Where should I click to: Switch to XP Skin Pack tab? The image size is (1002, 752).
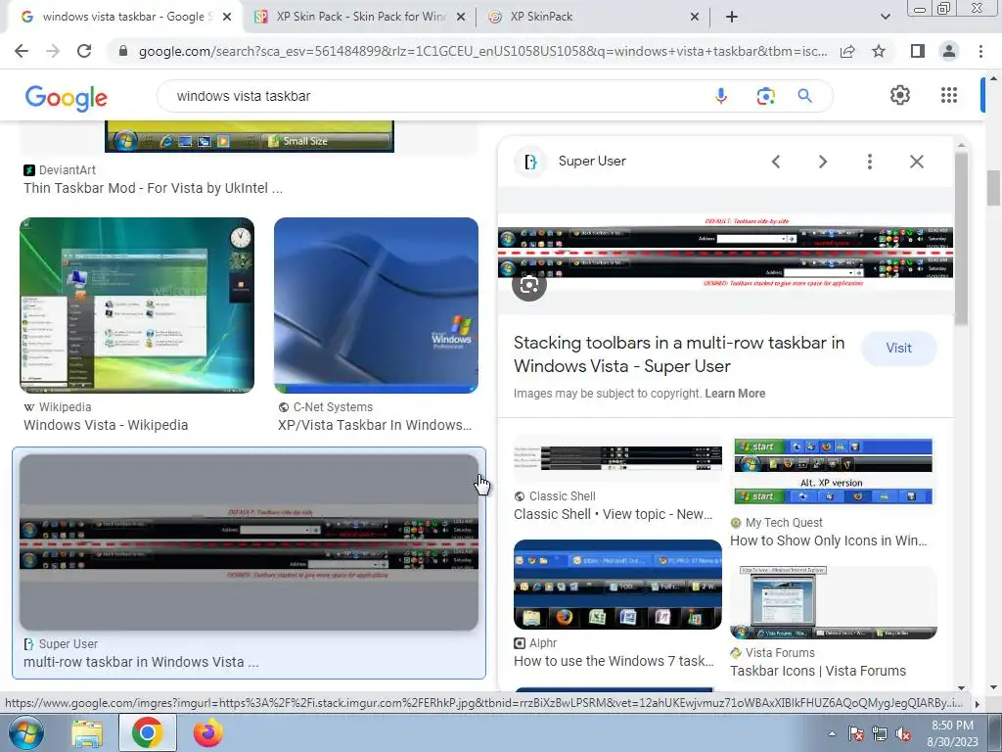[x=360, y=17]
